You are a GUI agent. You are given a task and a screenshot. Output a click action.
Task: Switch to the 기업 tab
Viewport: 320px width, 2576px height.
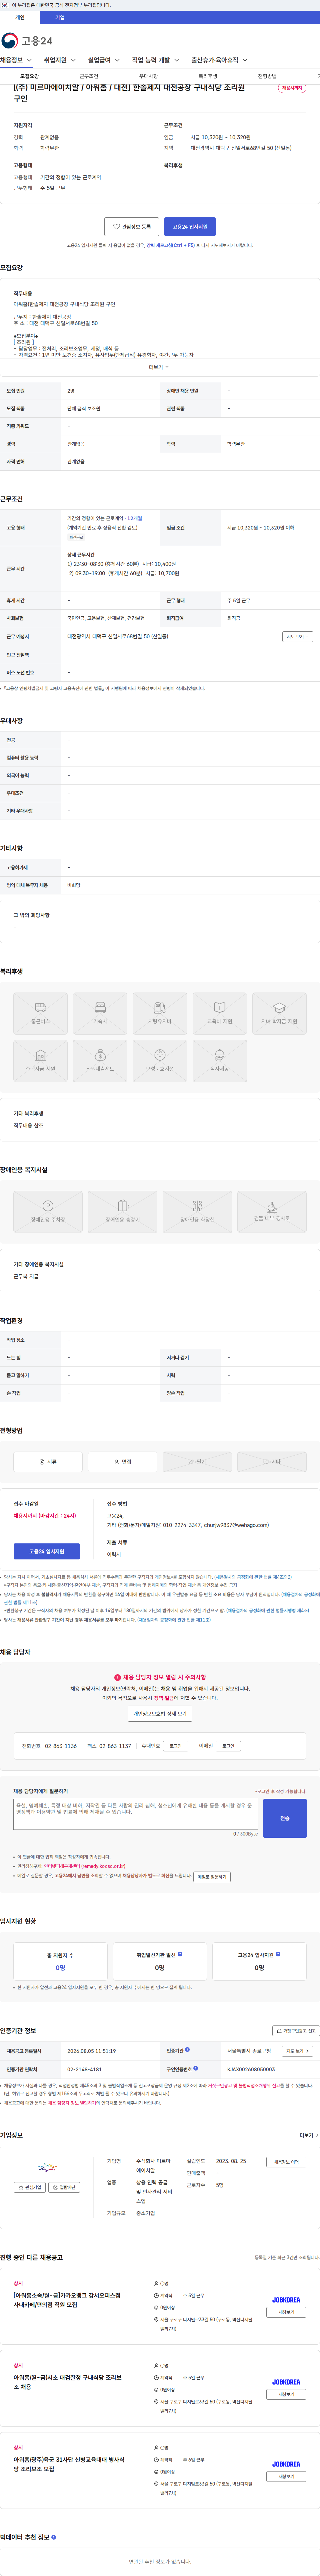[x=60, y=17]
